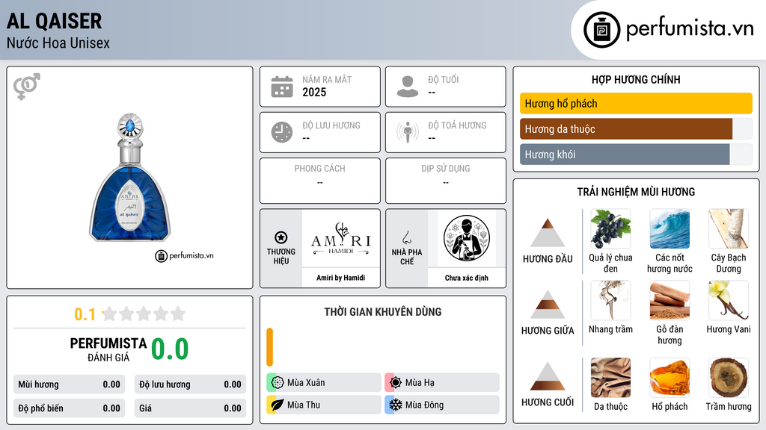This screenshot has height=430, width=766.
Task: Open the Da thuộc note image
Action: pyautogui.click(x=610, y=378)
